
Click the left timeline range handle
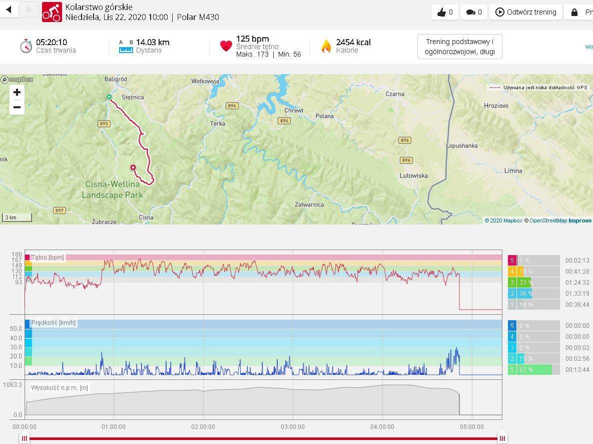[x=25, y=438]
